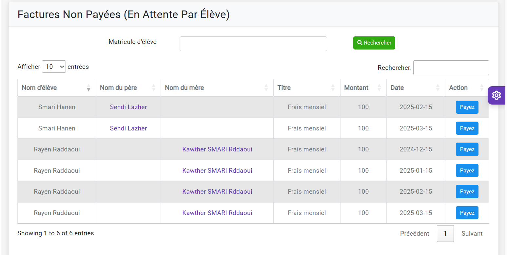
Task: Sort by Nom du père column arrows
Action: [x=153, y=88]
